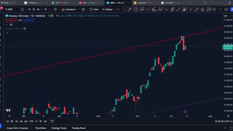Select the 1D date range
The height and width of the screenshot is (131, 233).
click(x=7, y=121)
